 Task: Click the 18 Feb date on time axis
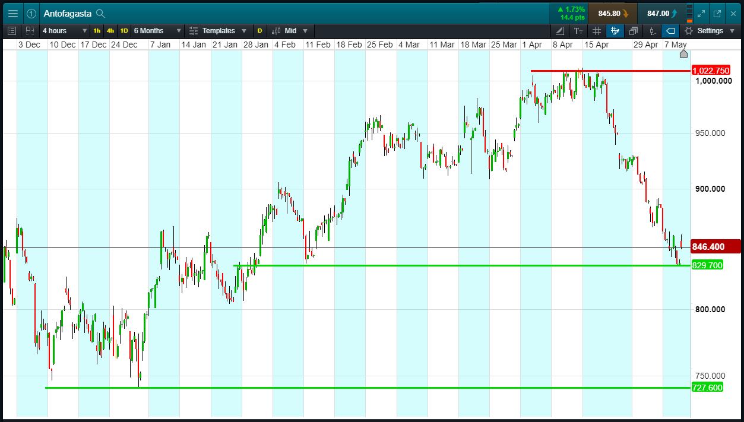click(349, 45)
